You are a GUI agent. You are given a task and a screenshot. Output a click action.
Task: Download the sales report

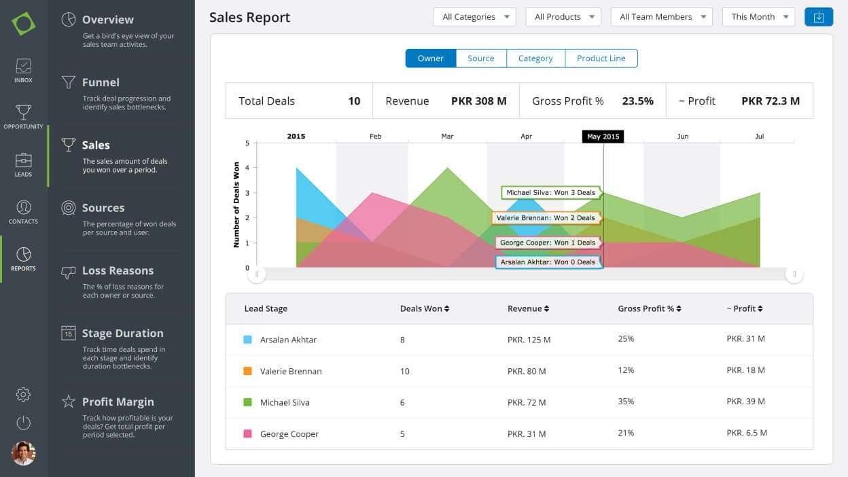819,17
